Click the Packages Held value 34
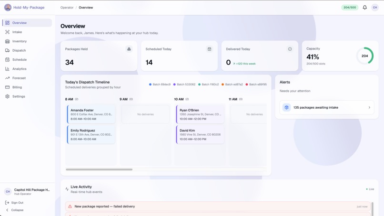The image size is (384, 216). pyautogui.click(x=69, y=63)
